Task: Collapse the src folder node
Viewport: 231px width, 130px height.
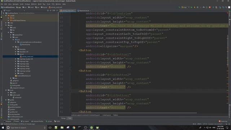Action: (8, 32)
